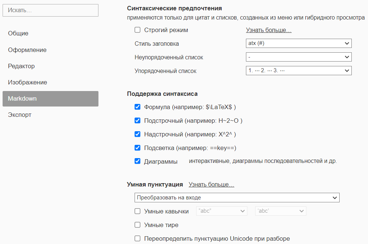The image size is (368, 244).
Task: Disable the «Формула» LaTeX checkbox
Action: point(138,107)
